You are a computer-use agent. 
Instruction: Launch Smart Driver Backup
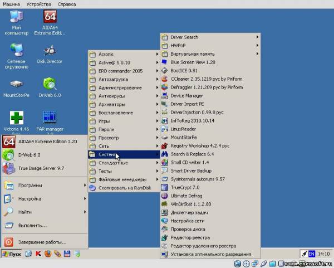point(210,171)
